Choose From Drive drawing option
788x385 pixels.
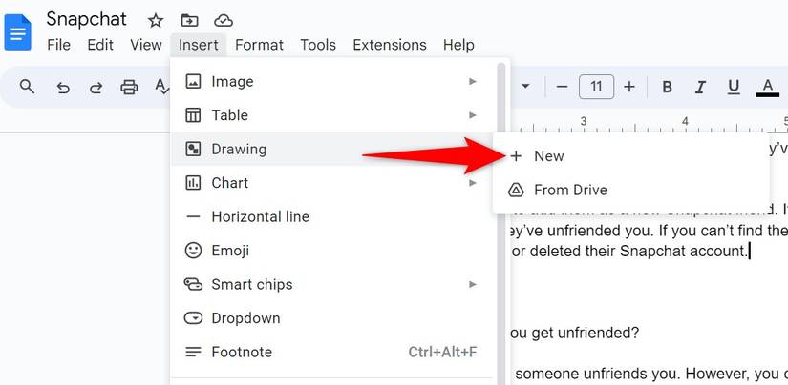click(570, 190)
